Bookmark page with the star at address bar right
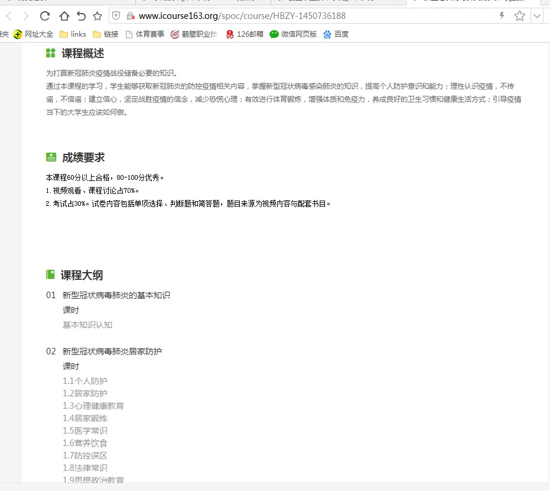 (x=519, y=16)
